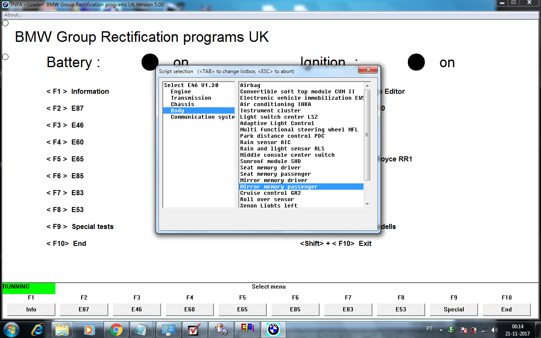Choose Adaptive Light Control script
This screenshot has height=338, width=541.
[x=301, y=123]
